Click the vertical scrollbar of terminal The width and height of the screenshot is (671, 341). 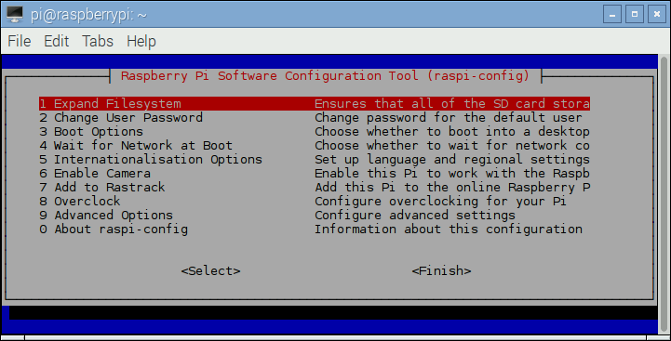pyautogui.click(x=664, y=194)
